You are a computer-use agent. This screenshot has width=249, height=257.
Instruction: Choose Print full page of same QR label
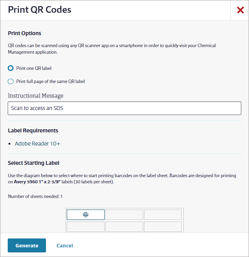click(x=11, y=81)
